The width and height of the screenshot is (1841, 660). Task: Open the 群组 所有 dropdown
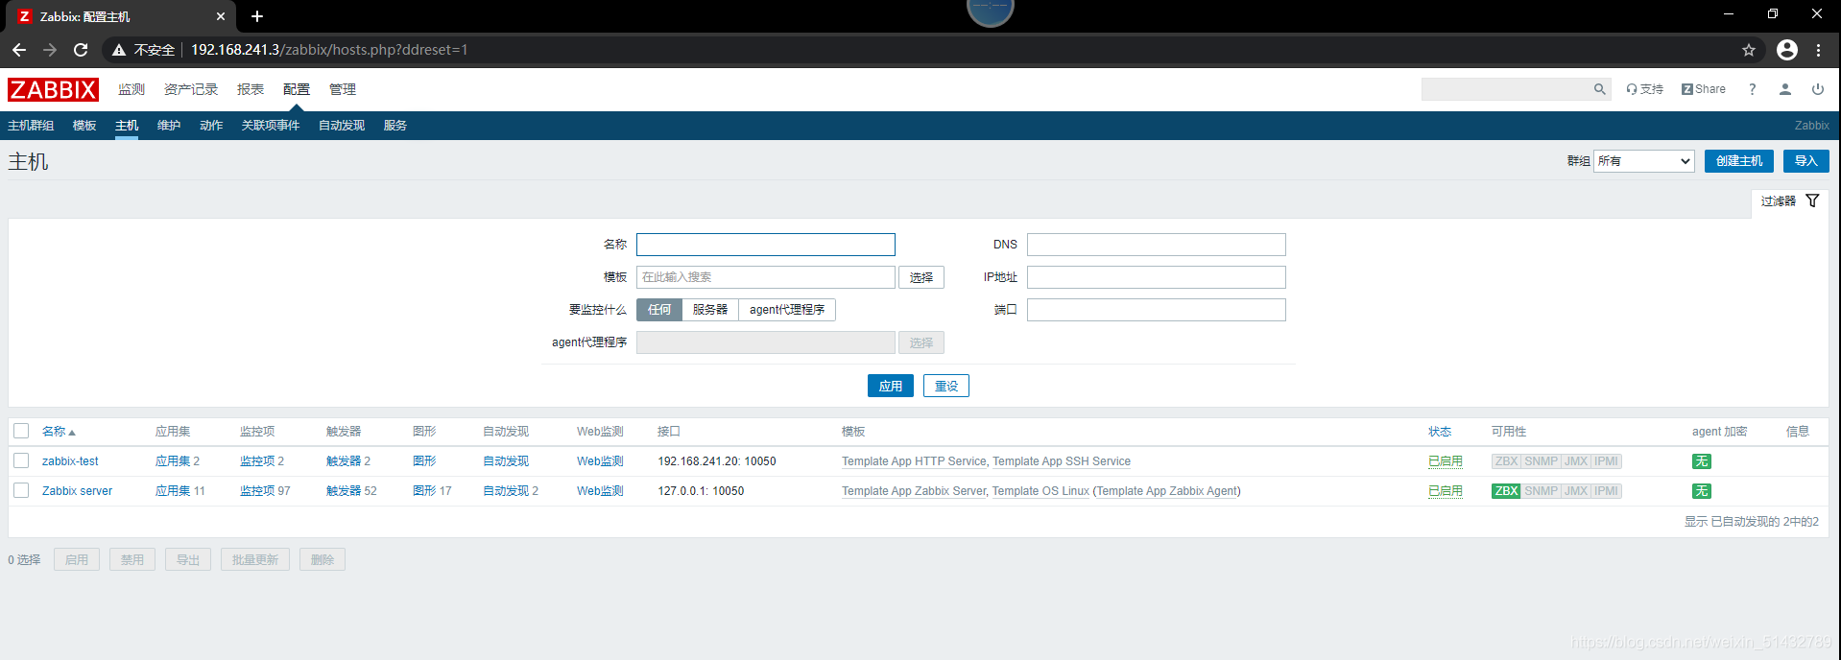tap(1644, 161)
